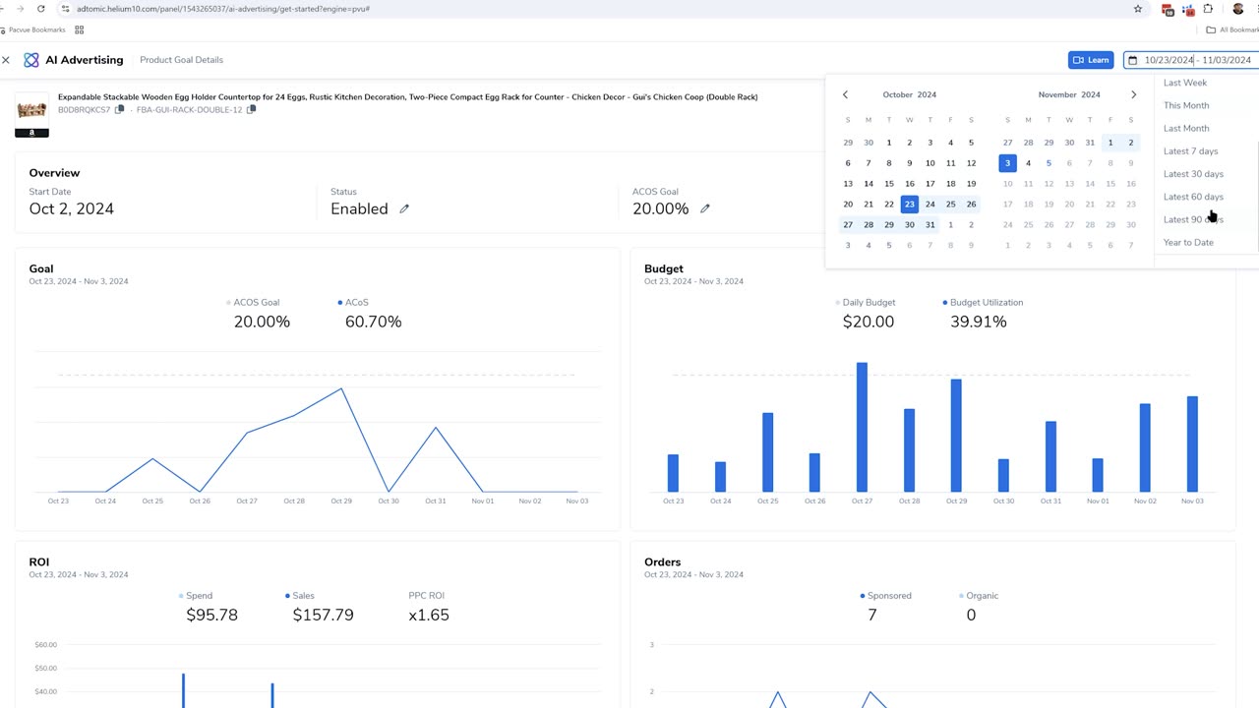
Task: Click the Expandable Stackable Wooden Egg Holder title
Action: point(407,97)
